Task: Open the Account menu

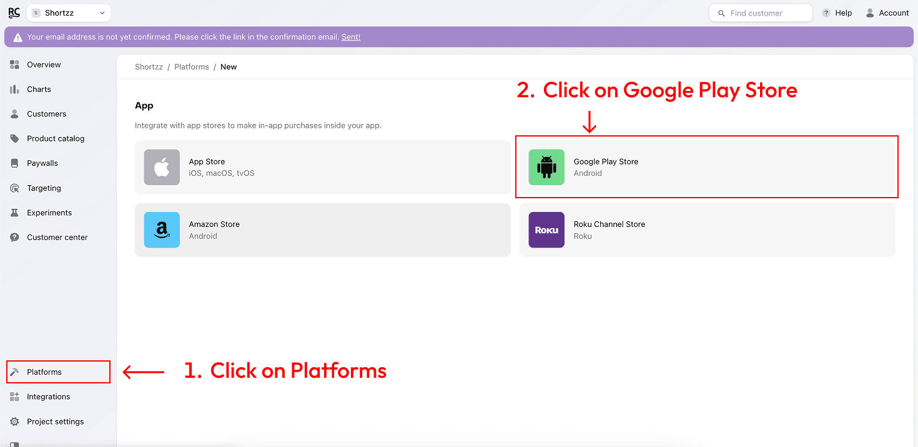Action: coord(887,13)
